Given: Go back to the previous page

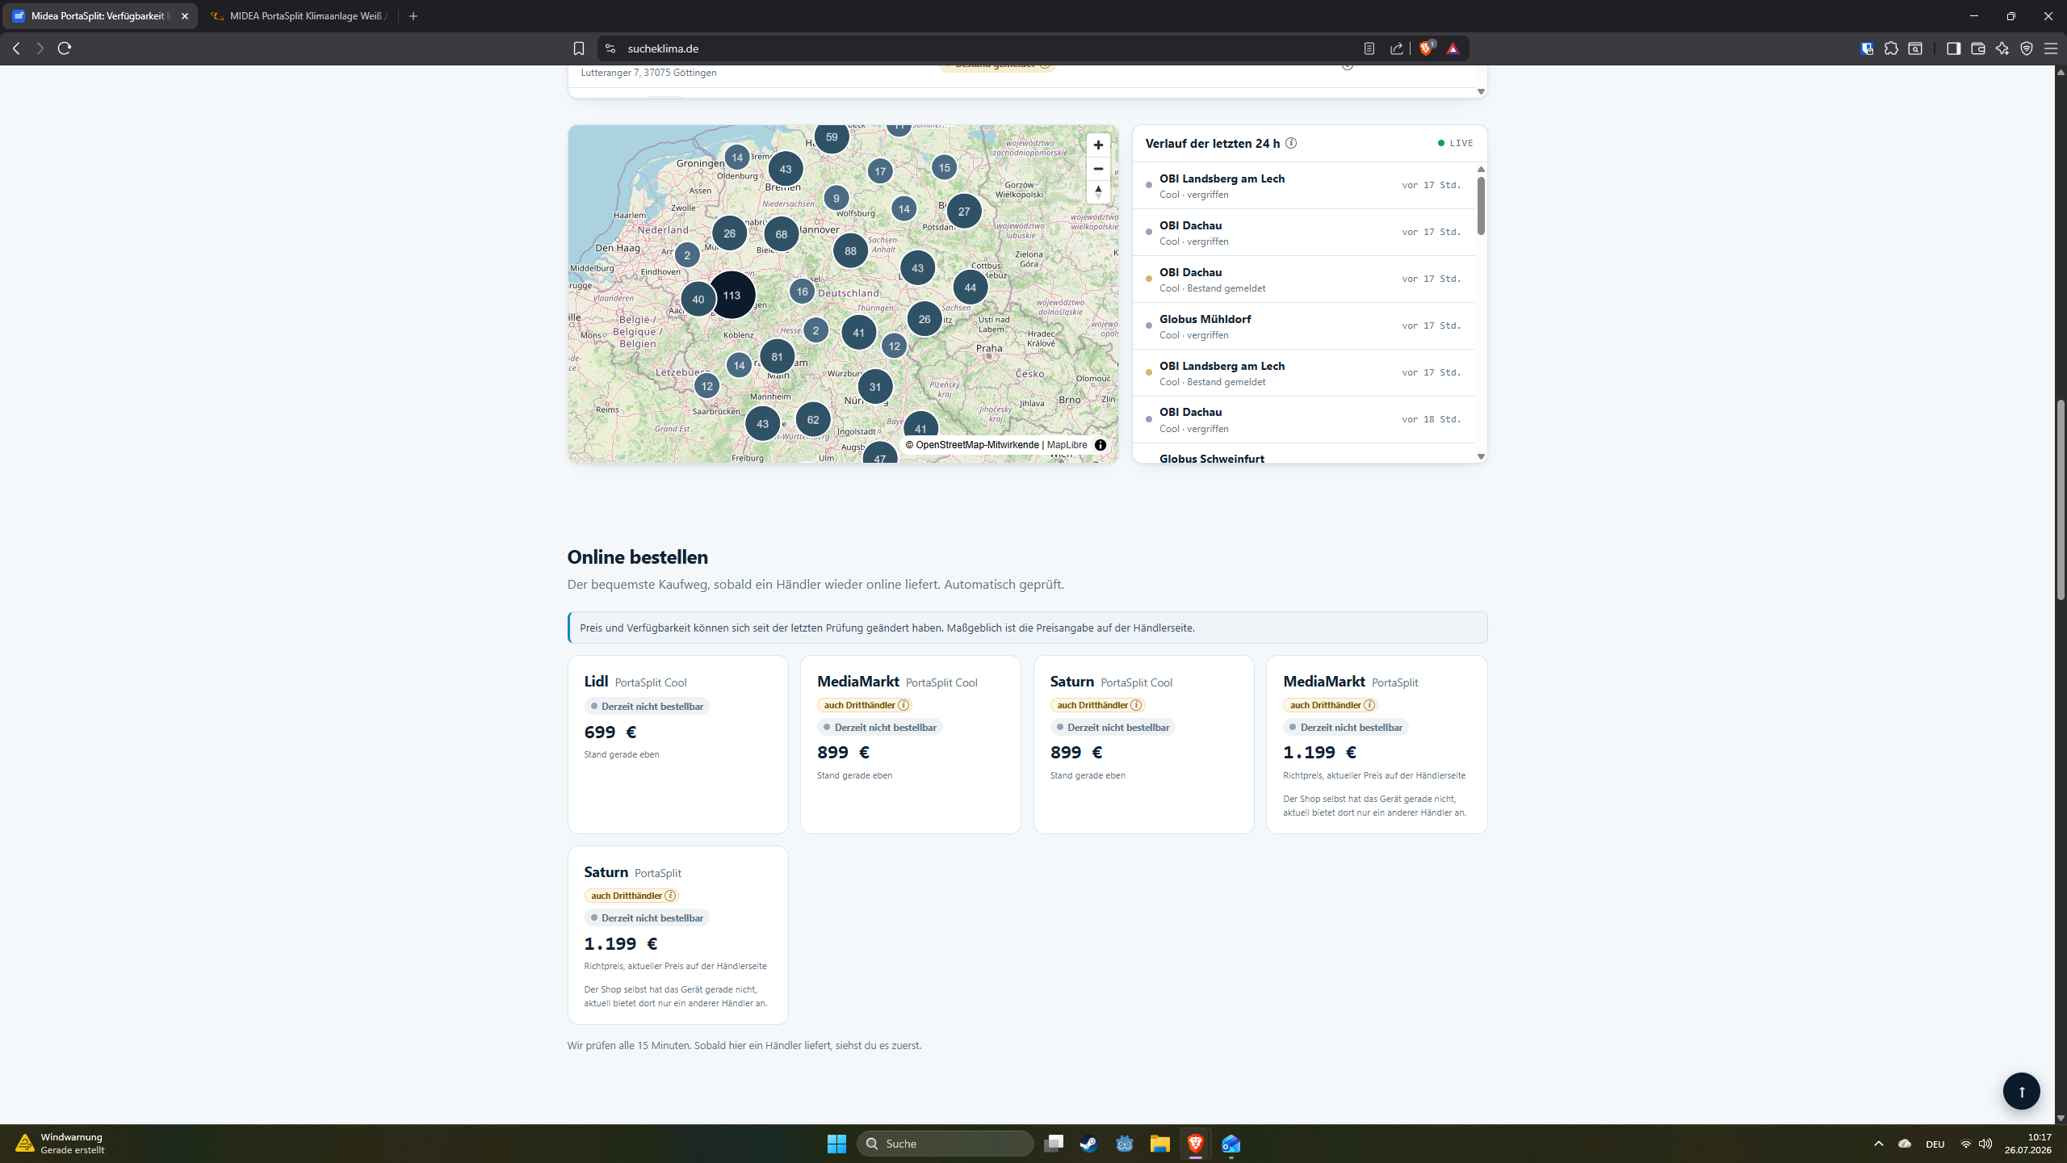Looking at the screenshot, I should [16, 48].
